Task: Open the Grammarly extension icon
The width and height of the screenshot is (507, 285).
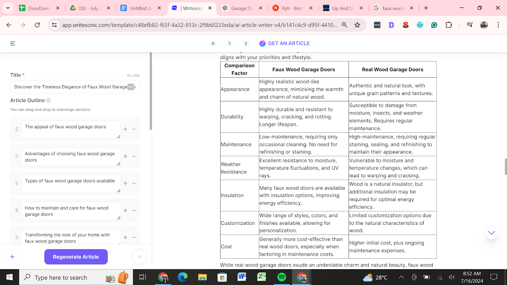Action: pyautogui.click(x=434, y=25)
